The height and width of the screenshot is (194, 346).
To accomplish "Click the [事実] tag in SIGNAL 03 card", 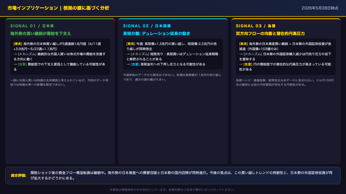I will pos(244,44).
